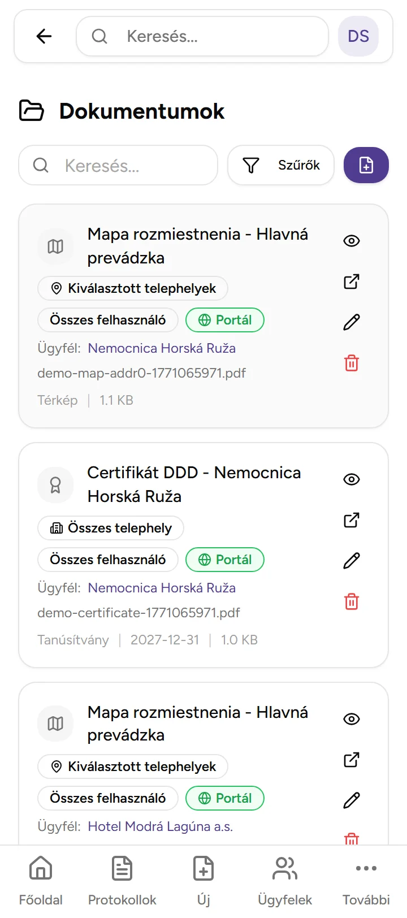Tap the back arrow in the header
The height and width of the screenshot is (918, 407).
tap(43, 36)
